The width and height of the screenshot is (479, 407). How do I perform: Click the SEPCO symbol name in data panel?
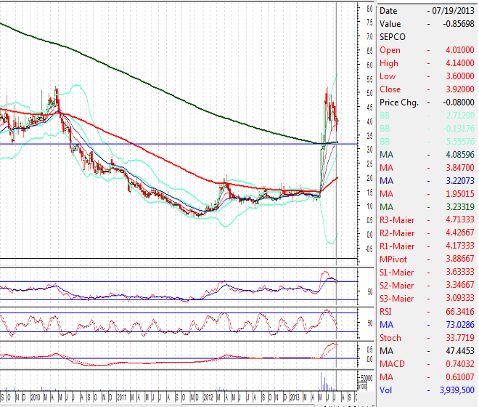(x=393, y=37)
